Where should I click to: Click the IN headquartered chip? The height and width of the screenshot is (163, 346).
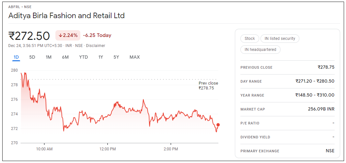[260, 50]
